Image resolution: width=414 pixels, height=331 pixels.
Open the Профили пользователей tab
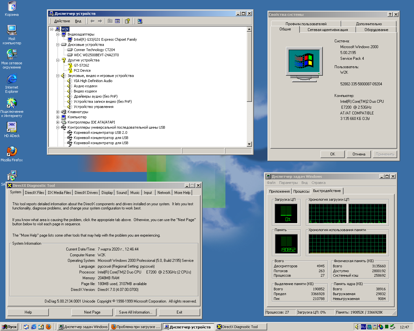[x=306, y=24]
